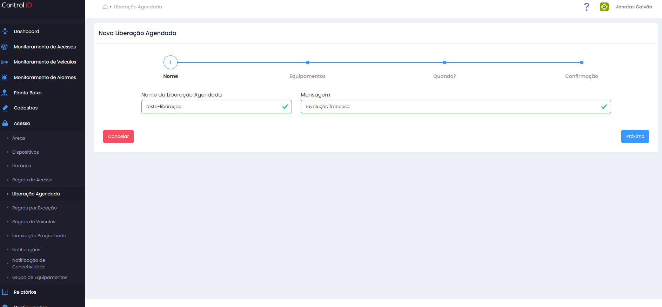
Task: Click the Brazil flag language icon
Action: (604, 7)
